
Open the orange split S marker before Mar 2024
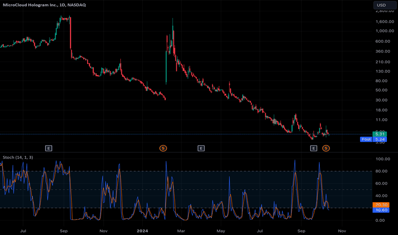163,148
